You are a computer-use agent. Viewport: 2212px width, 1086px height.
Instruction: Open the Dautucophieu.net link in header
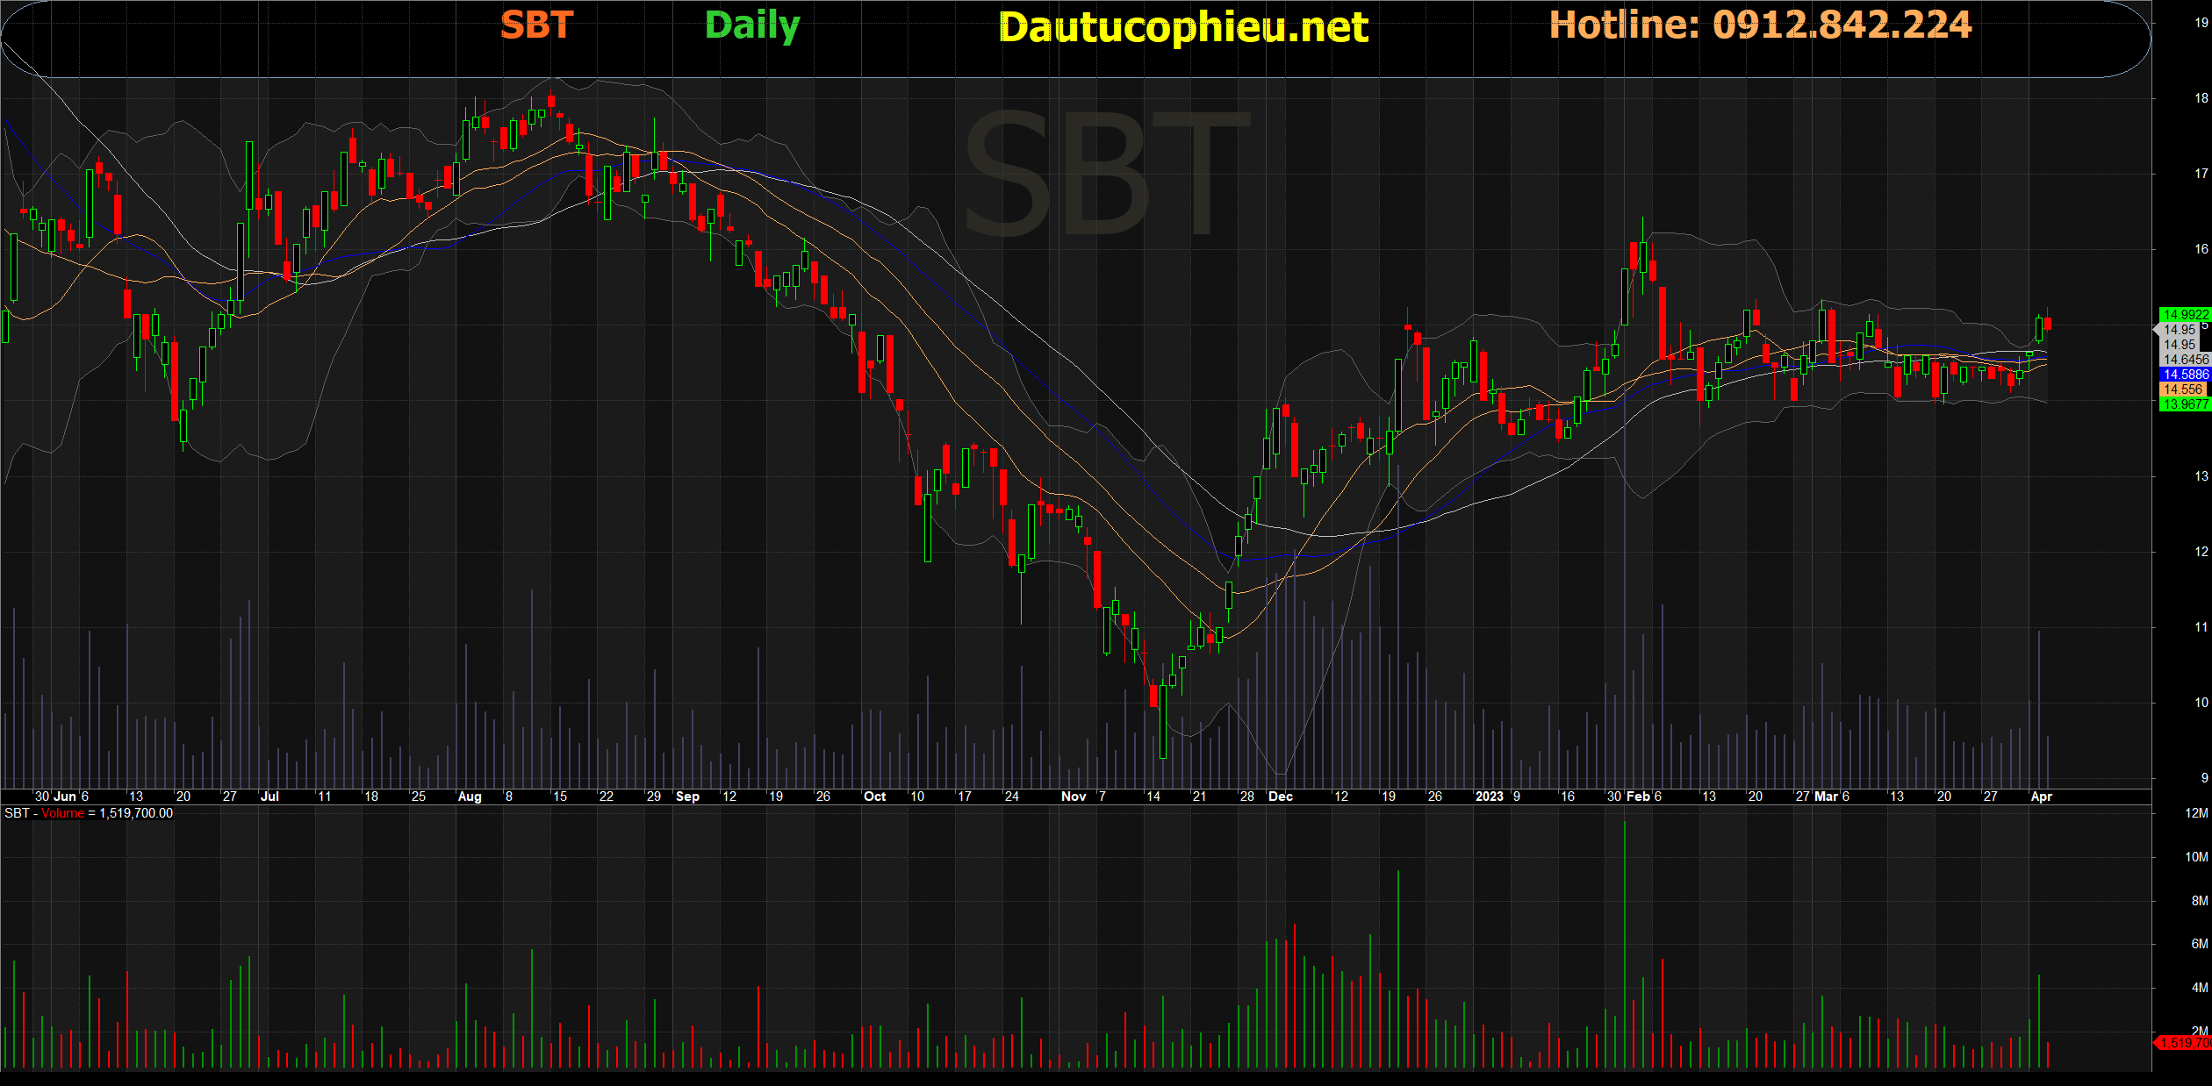tap(1182, 27)
